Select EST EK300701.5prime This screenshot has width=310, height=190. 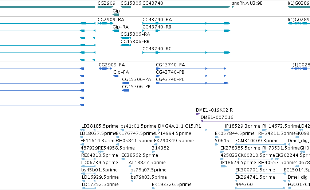(x=255, y=170)
